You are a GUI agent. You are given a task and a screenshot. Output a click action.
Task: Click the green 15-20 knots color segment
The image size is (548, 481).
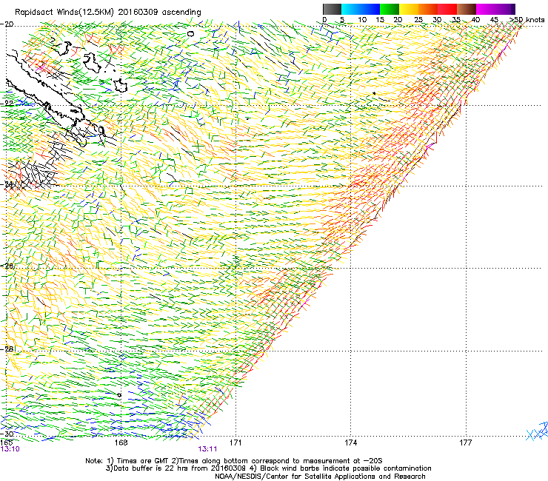coord(390,9)
